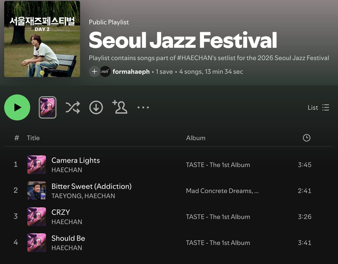The image size is (338, 264).
Task: Save playlist with the plus icon
Action: [x=94, y=71]
